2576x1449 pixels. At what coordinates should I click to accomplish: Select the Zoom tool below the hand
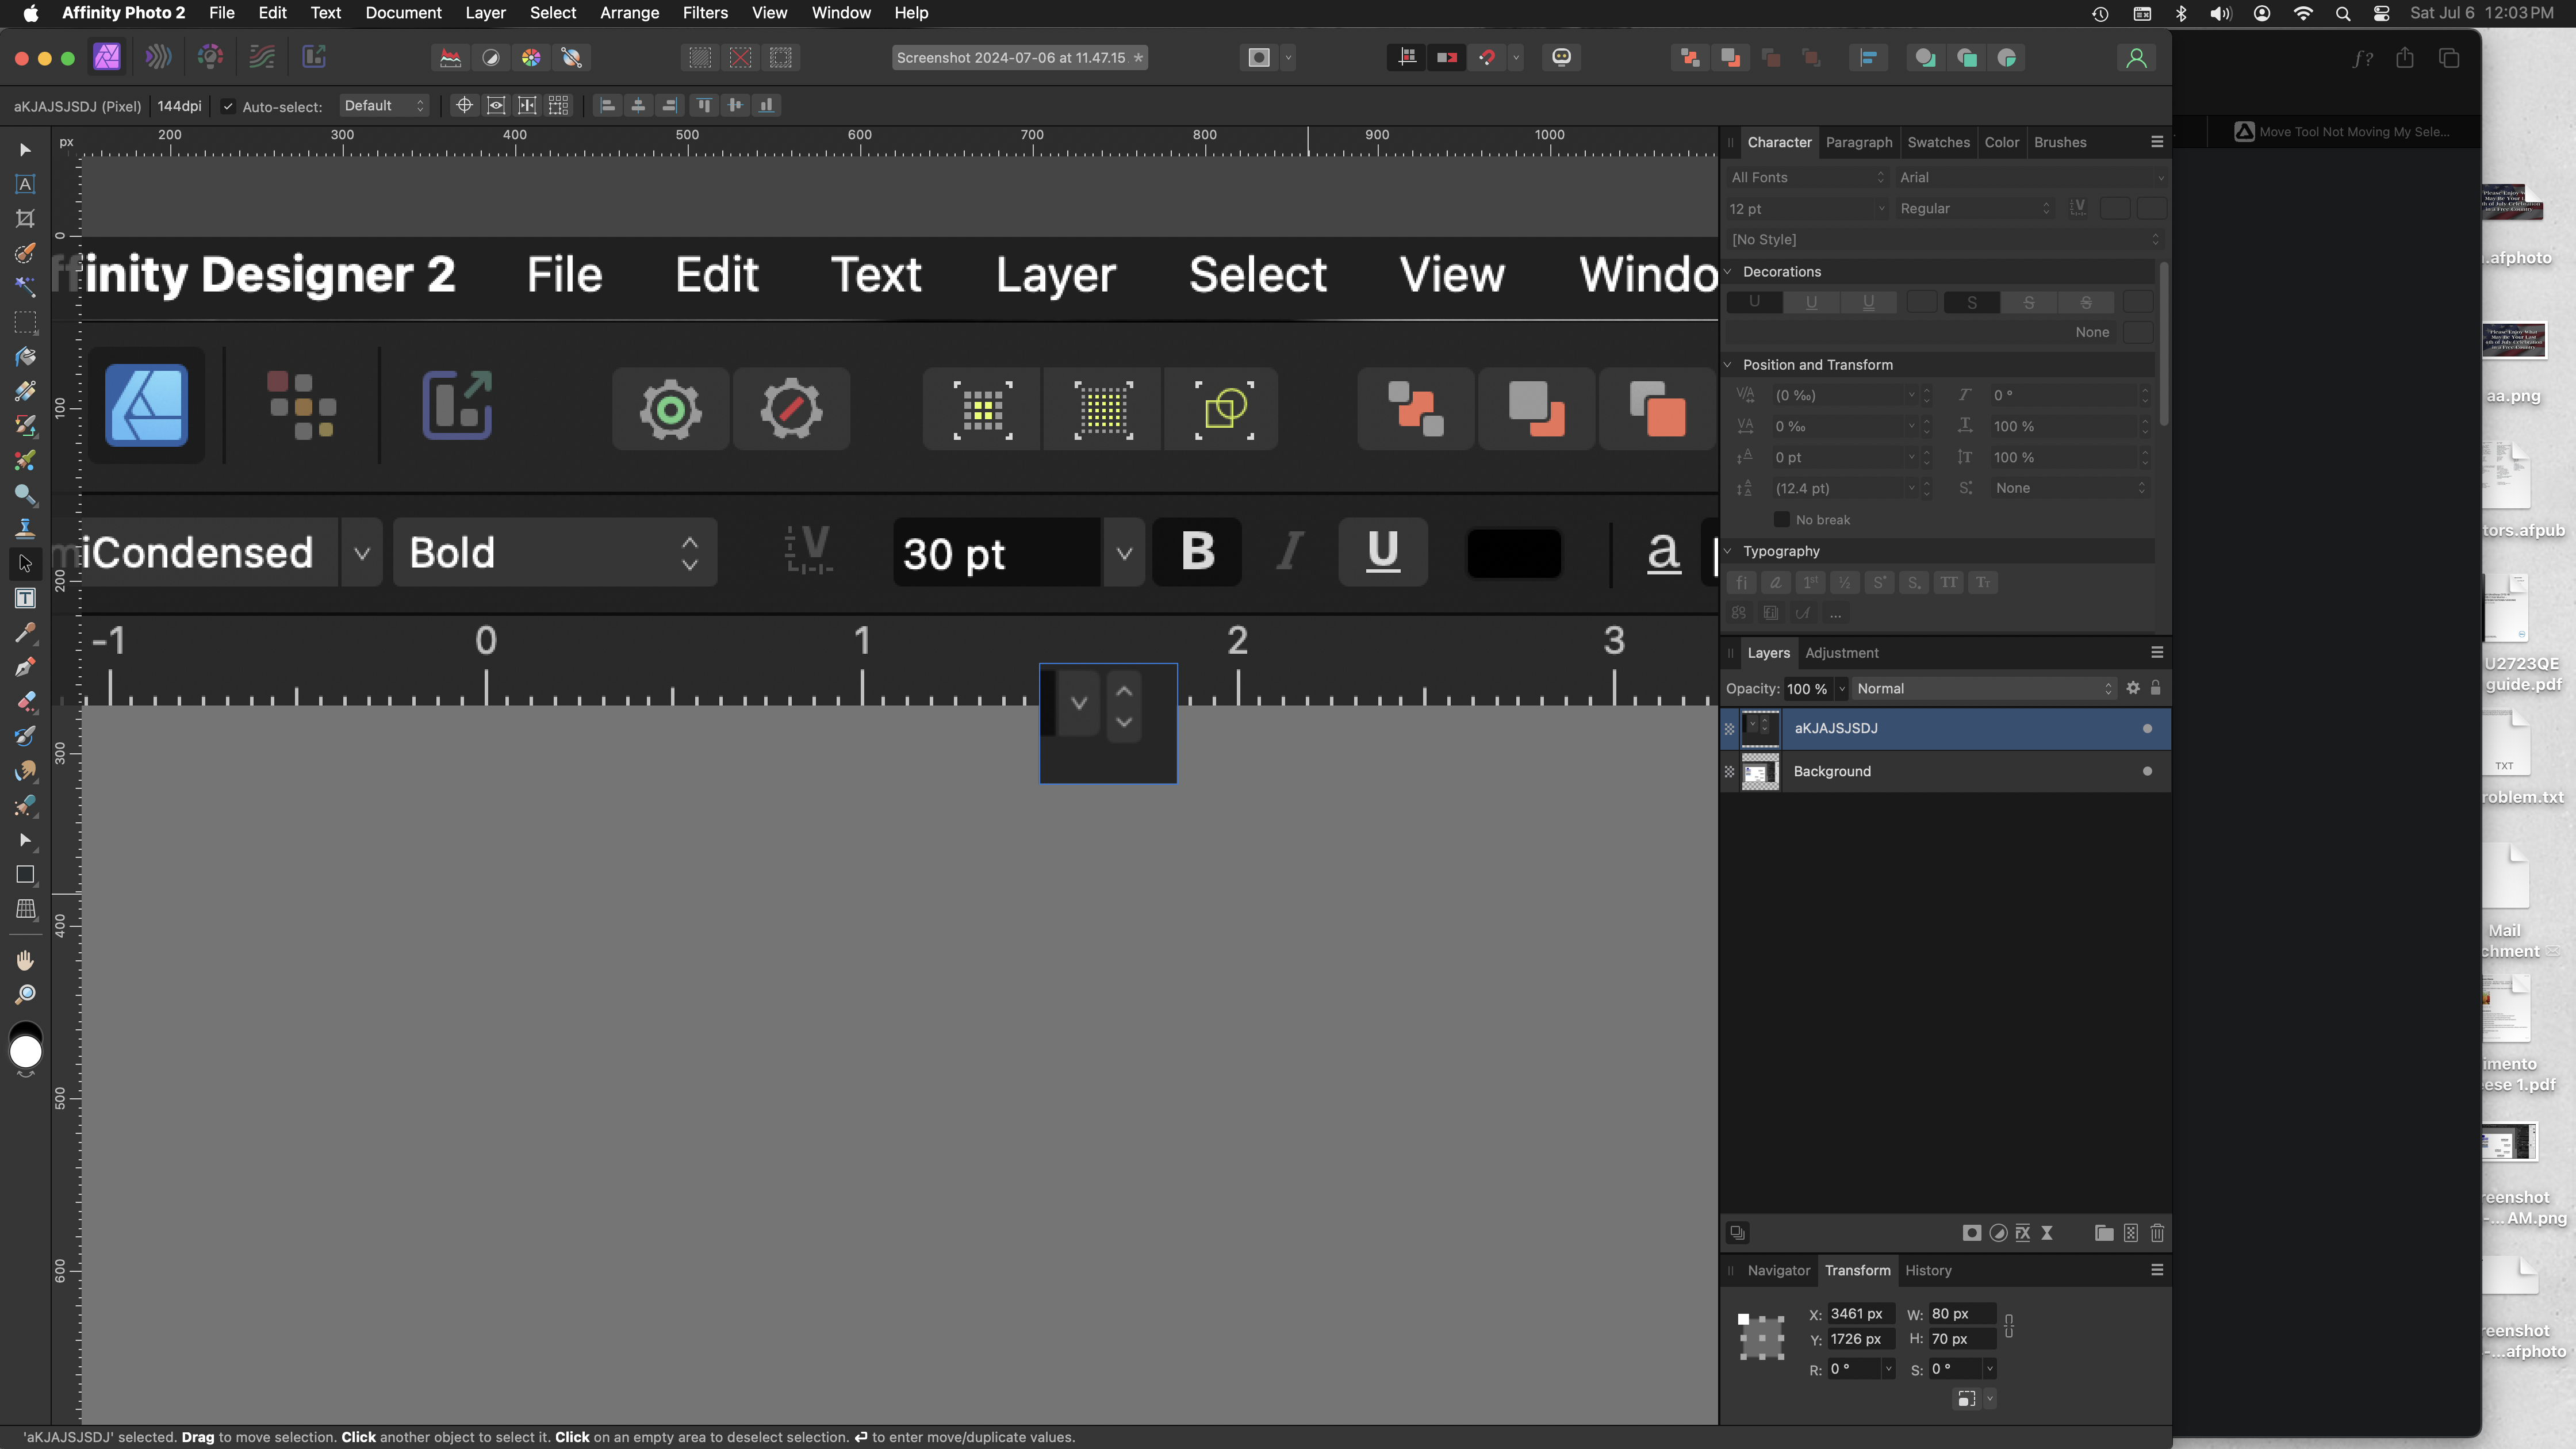tap(25, 994)
